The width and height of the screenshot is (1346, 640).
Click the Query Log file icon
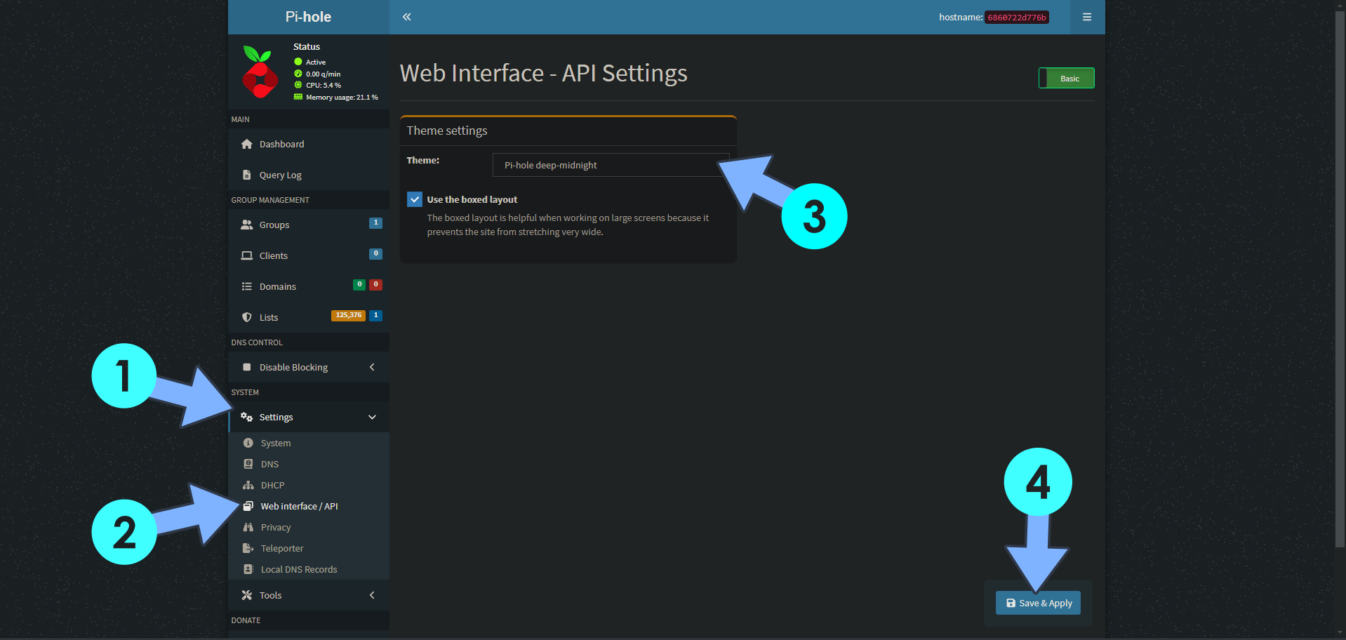(247, 175)
